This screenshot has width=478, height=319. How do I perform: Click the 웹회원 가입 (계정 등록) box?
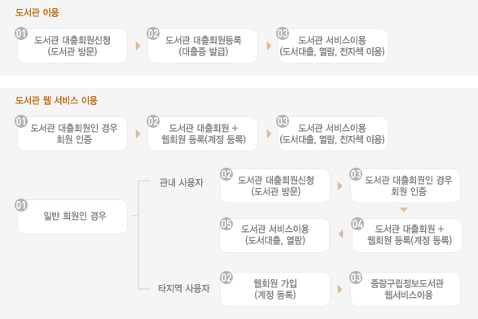[275, 289]
